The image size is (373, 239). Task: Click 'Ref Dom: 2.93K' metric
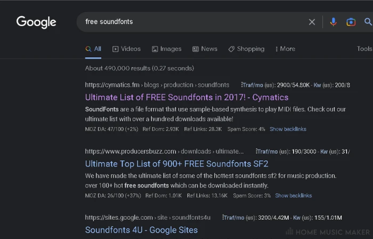[160, 129]
